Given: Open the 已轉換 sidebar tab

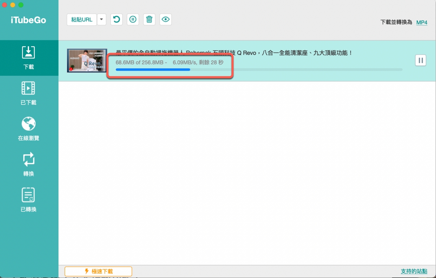Looking at the screenshot, I should click(29, 200).
